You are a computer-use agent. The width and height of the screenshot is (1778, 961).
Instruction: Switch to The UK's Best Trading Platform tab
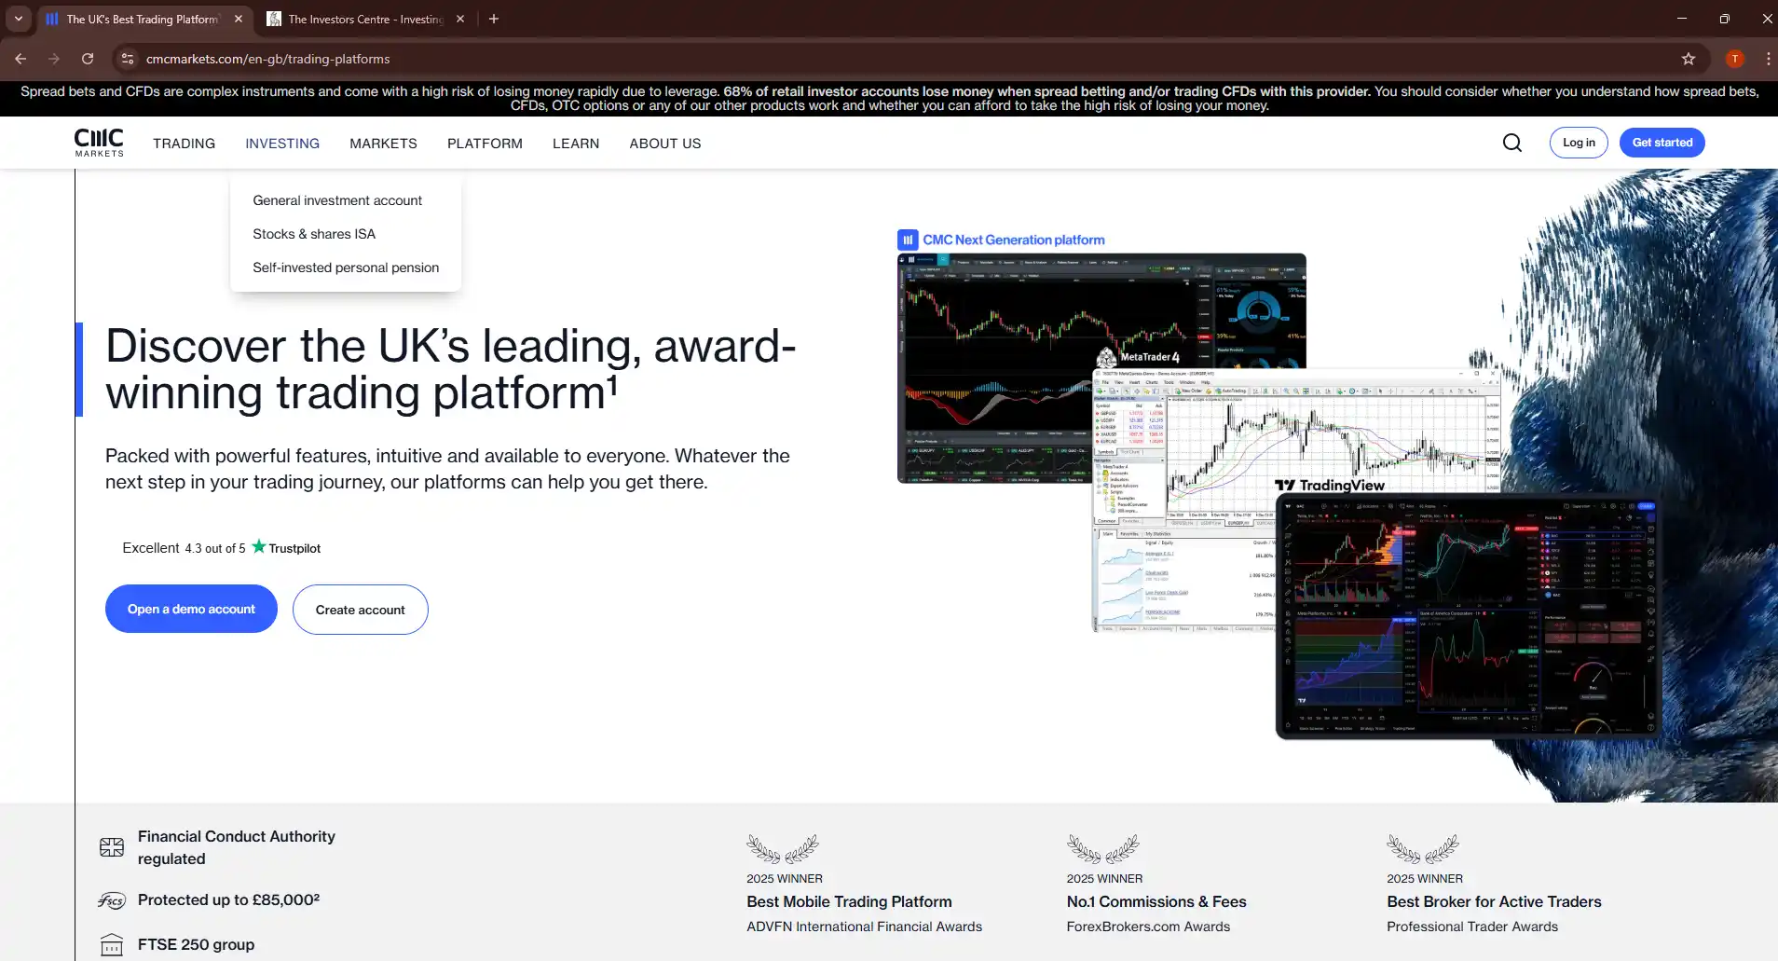(143, 19)
